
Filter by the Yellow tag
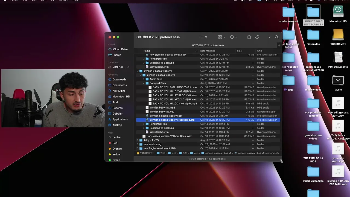(116, 154)
